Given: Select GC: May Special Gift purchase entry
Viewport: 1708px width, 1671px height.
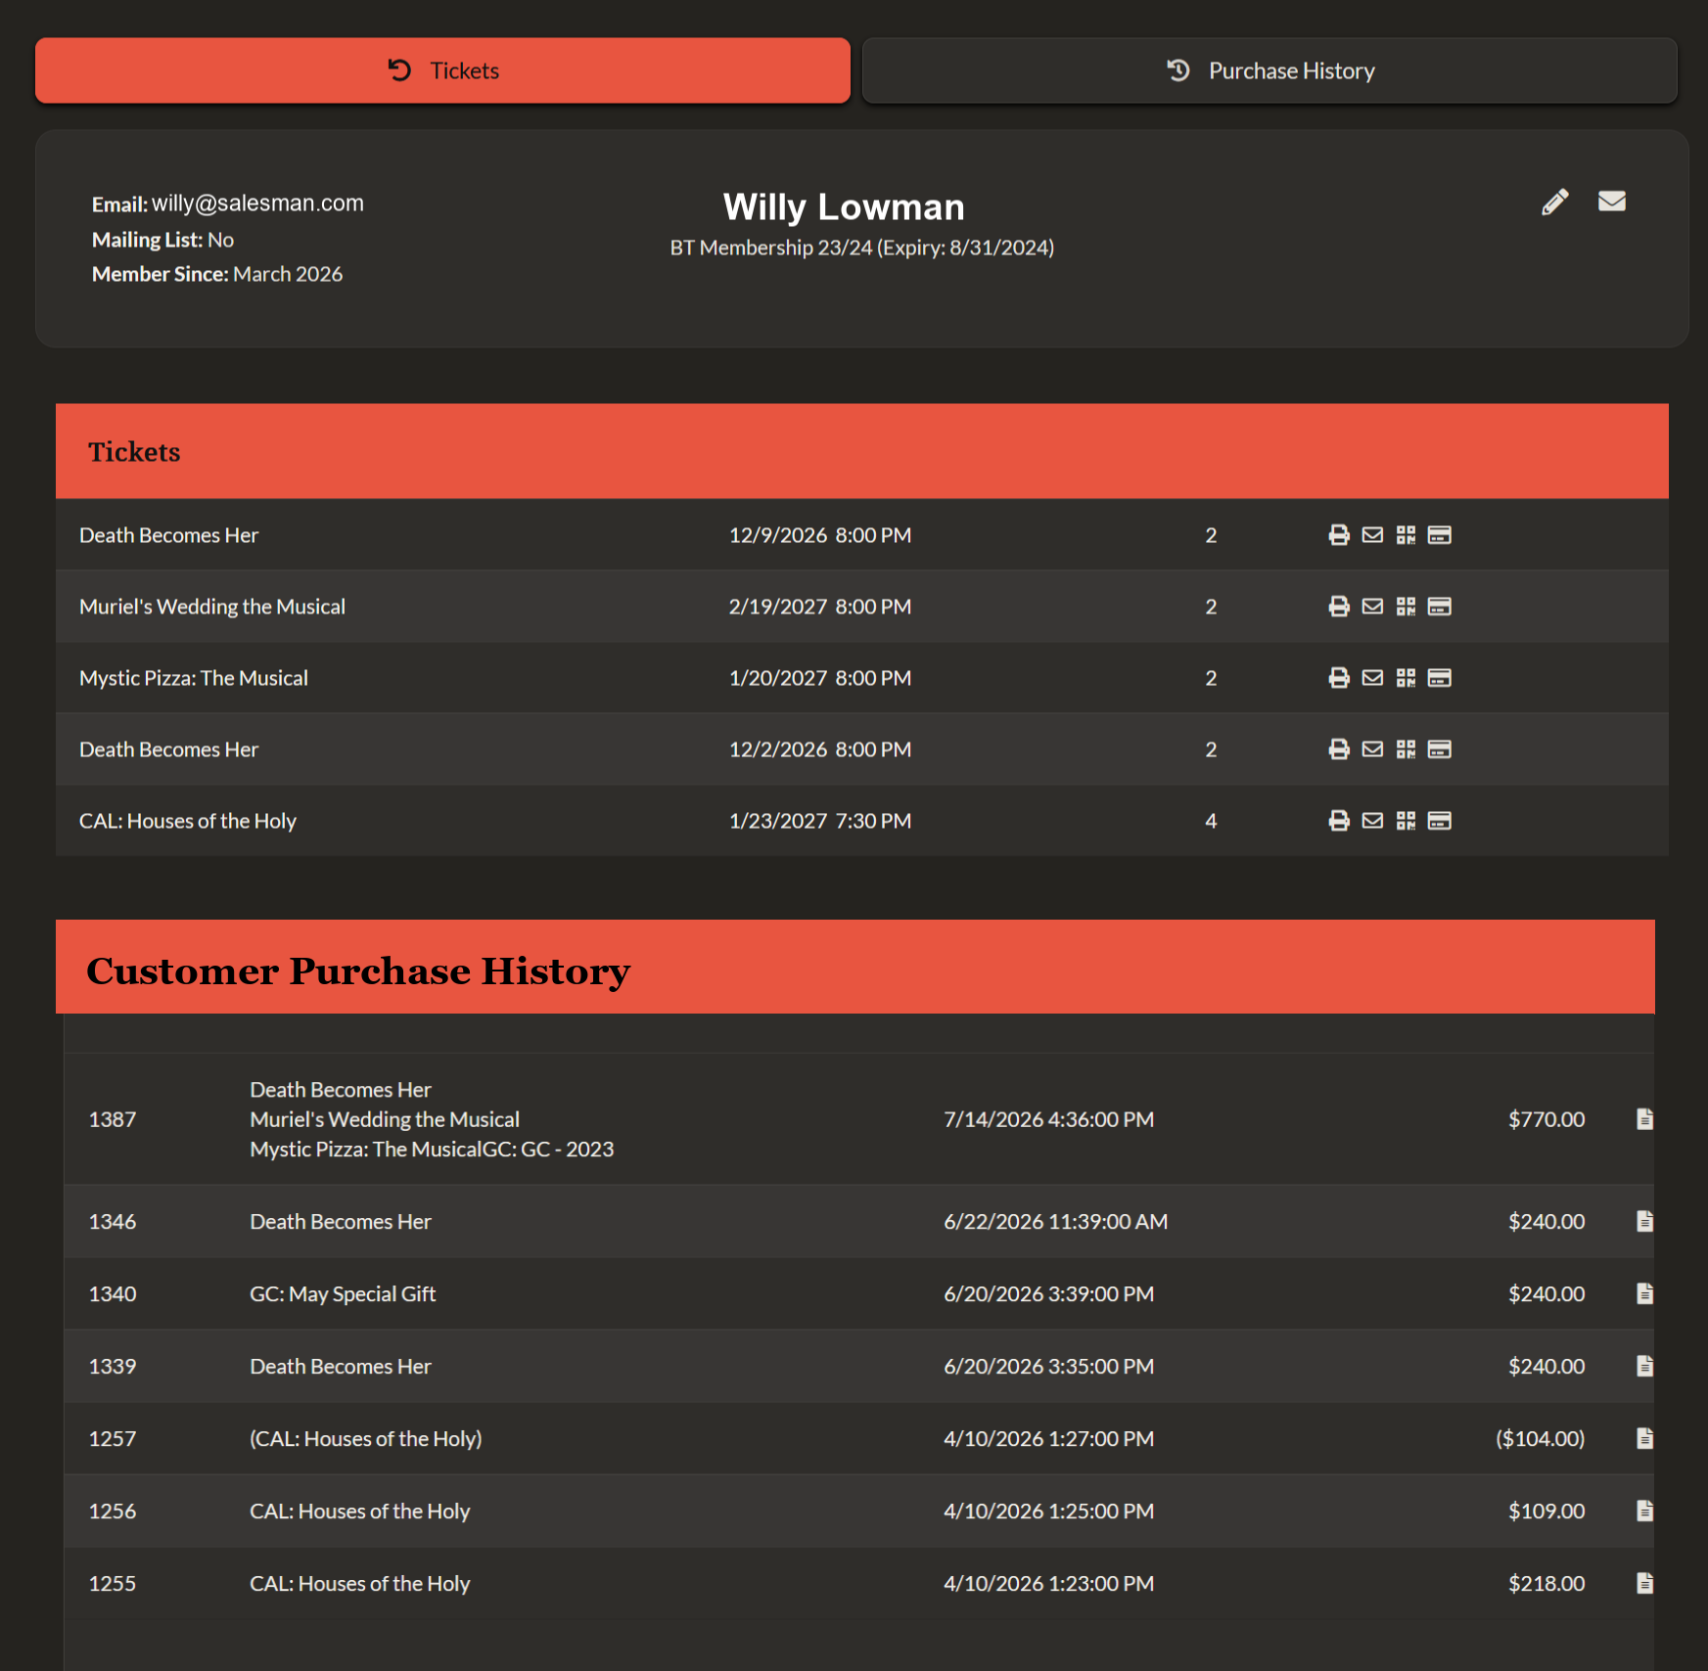Looking at the screenshot, I should click(343, 1293).
